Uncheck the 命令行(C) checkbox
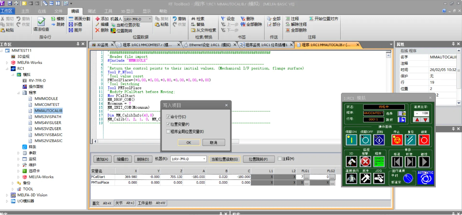The width and height of the screenshot is (462, 215). point(168,117)
